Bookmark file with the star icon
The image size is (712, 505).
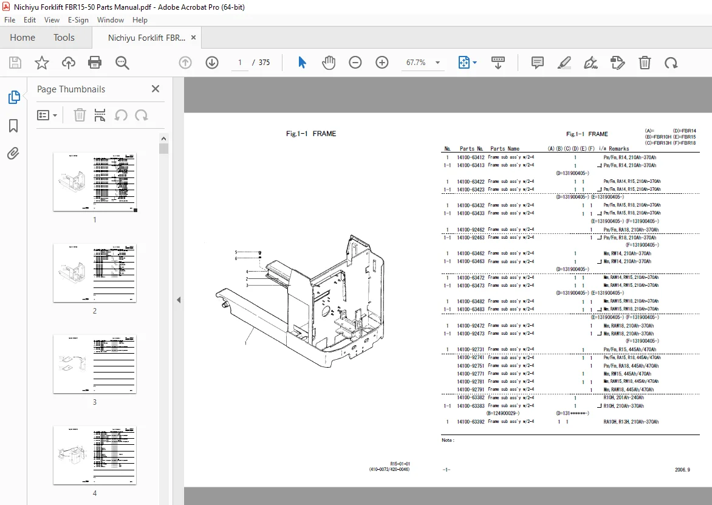tap(42, 63)
